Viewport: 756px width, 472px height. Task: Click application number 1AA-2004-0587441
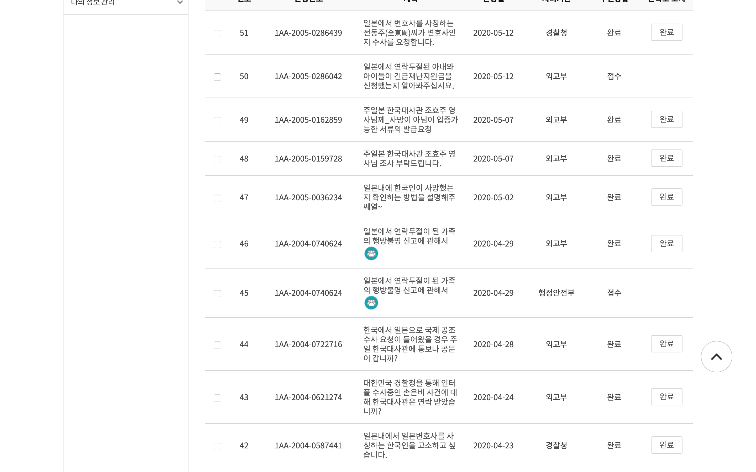click(308, 446)
